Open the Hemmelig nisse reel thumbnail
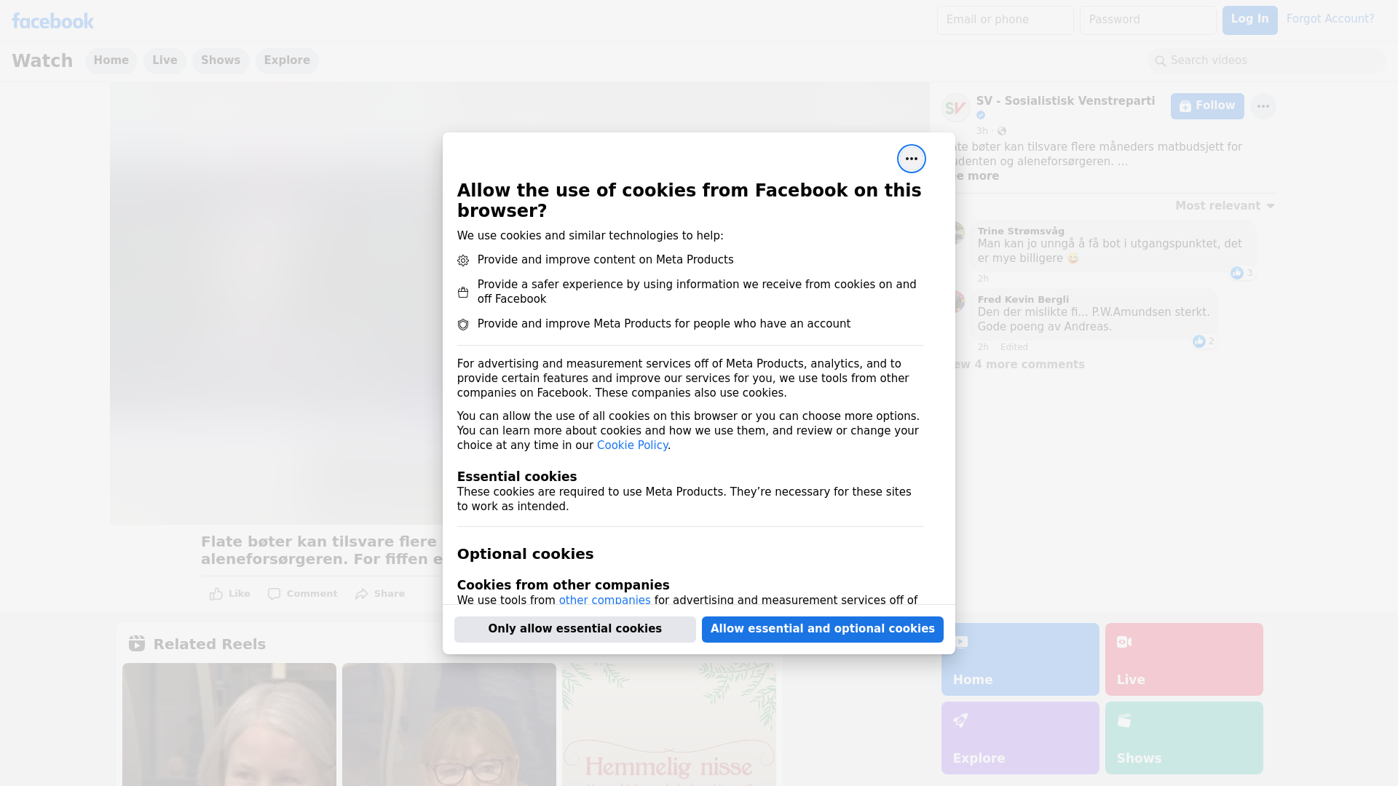1398x786 pixels. (669, 724)
